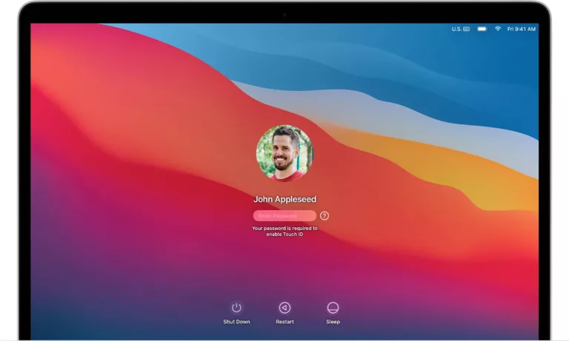Choose the Restart text label
Screen dimensions: 569x341
284,322
